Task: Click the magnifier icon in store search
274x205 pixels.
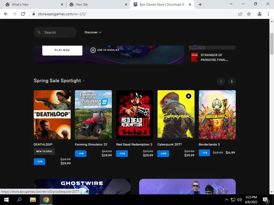Action: coord(39,32)
